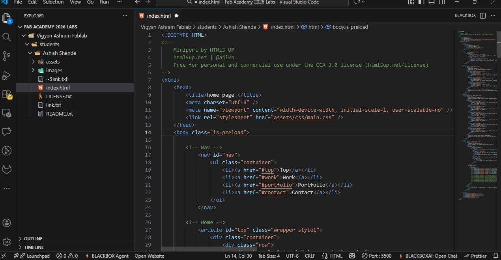The width and height of the screenshot is (501, 260).
Task: Open the chat dropdown arrow in title bar
Action: 363,2
